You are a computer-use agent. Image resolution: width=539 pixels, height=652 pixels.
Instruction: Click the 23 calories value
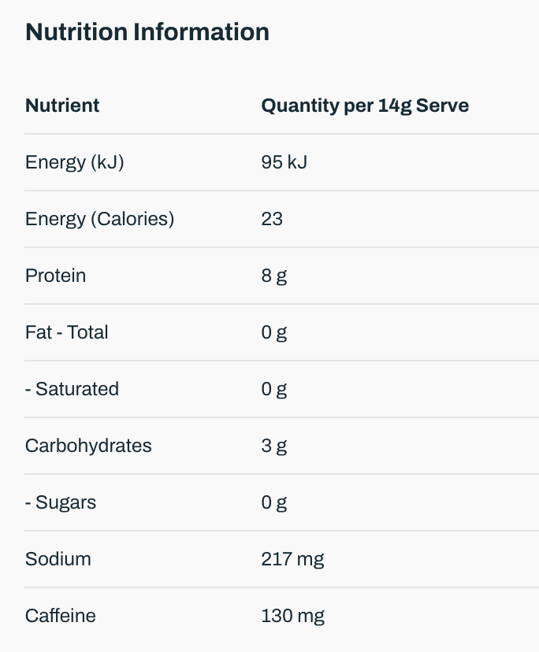(272, 219)
